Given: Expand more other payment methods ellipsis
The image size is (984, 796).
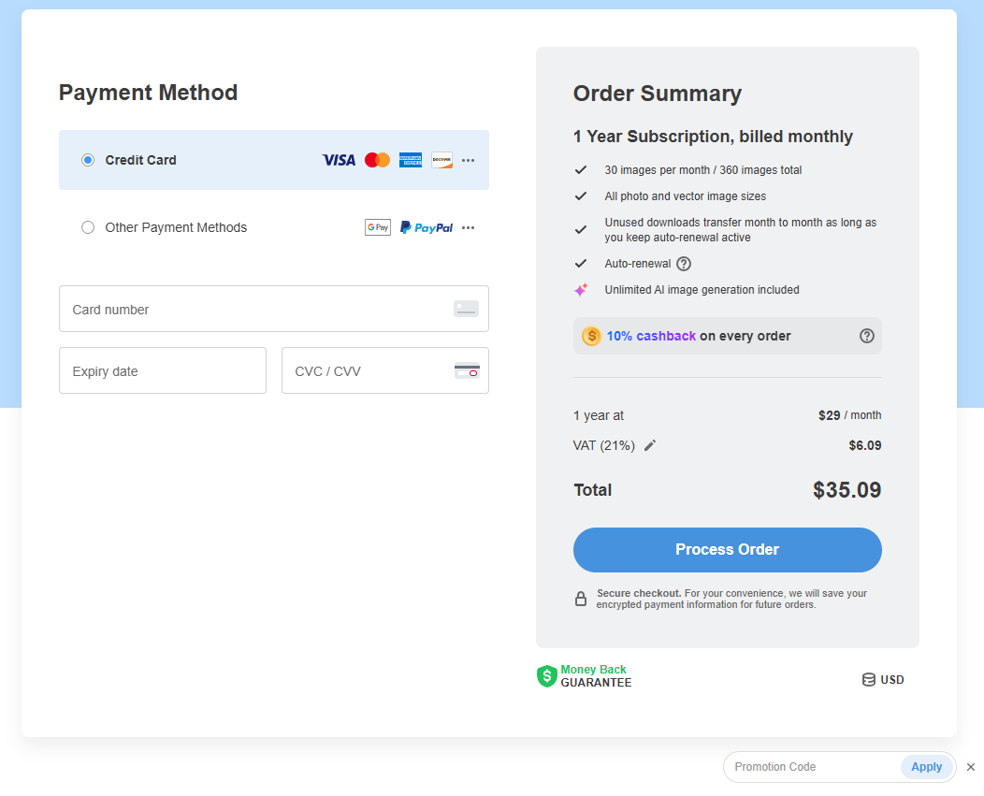Looking at the screenshot, I should point(469,227).
